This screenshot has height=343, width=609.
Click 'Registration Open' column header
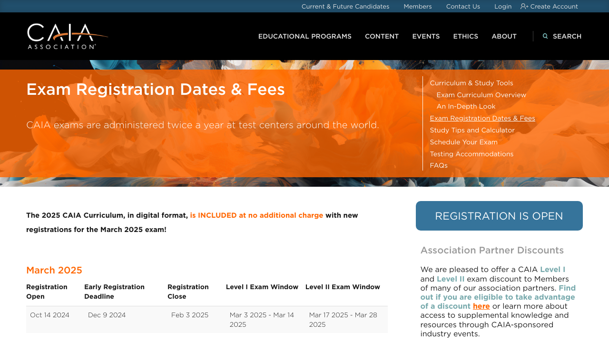pyautogui.click(x=47, y=292)
